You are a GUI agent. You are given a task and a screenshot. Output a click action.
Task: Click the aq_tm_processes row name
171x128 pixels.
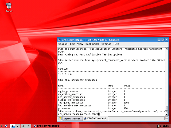[68, 91]
